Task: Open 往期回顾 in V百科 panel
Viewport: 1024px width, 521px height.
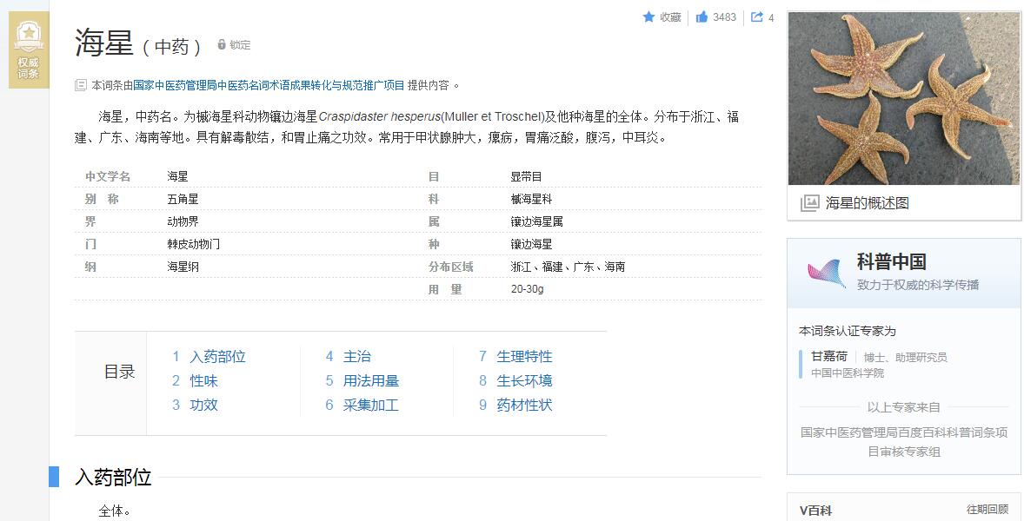Action: (987, 510)
